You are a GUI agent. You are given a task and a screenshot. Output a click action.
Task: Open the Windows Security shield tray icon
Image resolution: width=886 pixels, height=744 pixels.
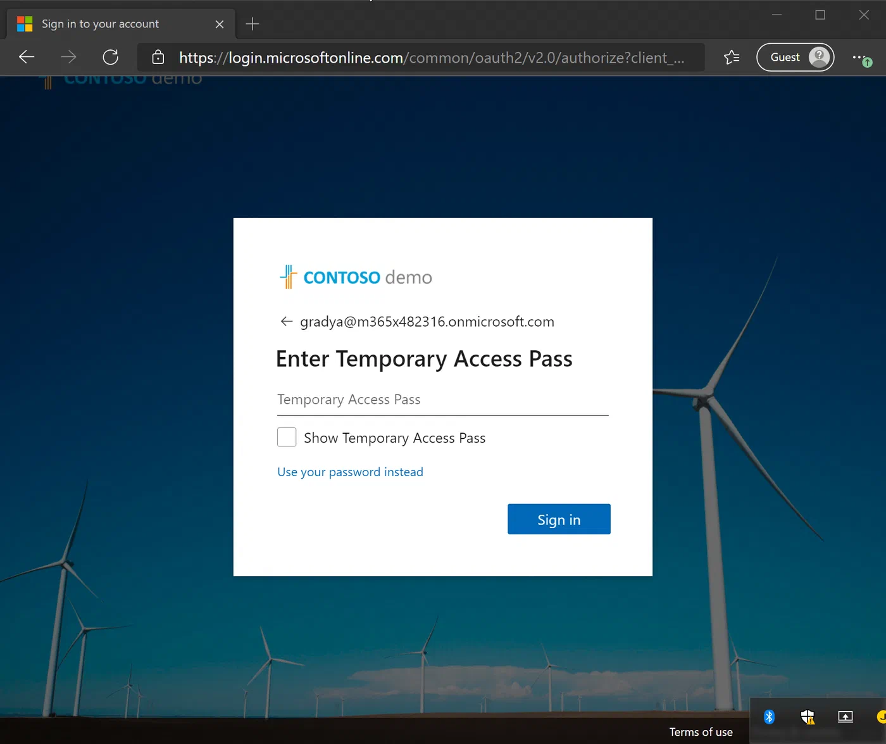pyautogui.click(x=808, y=717)
